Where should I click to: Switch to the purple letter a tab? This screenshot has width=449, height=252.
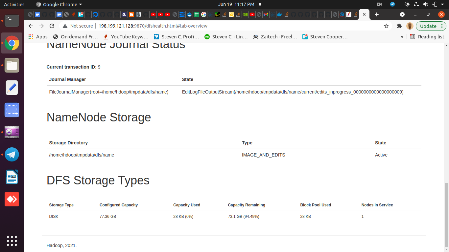(x=124, y=14)
